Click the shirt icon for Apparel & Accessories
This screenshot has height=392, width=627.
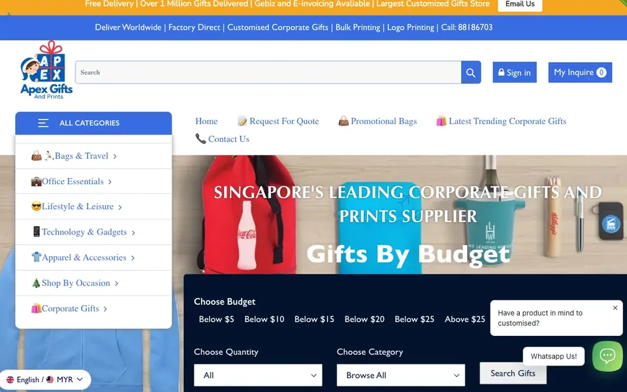coord(37,257)
